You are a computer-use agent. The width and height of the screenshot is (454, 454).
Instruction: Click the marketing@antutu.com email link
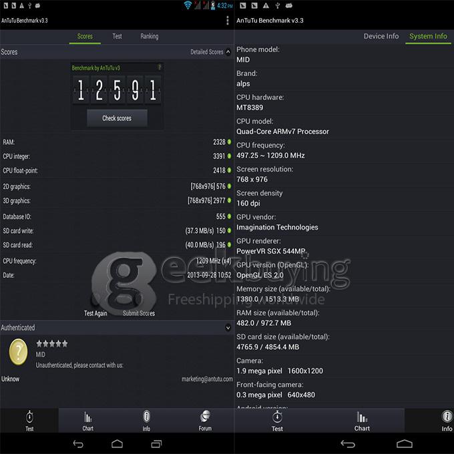pyautogui.click(x=207, y=379)
